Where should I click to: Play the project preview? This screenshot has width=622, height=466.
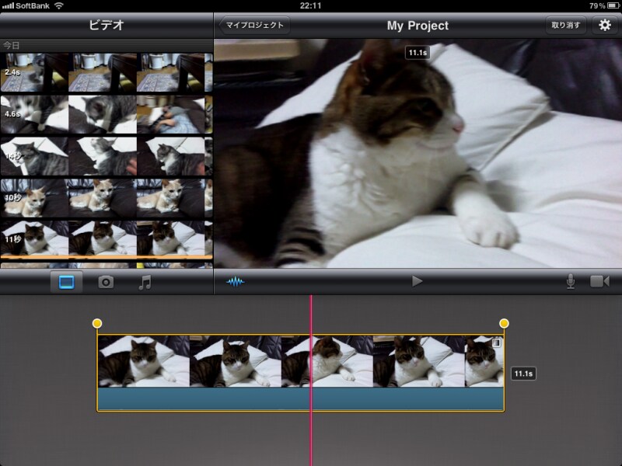tap(418, 281)
